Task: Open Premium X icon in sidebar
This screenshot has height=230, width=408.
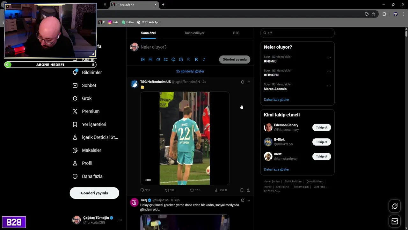Action: pyautogui.click(x=75, y=111)
